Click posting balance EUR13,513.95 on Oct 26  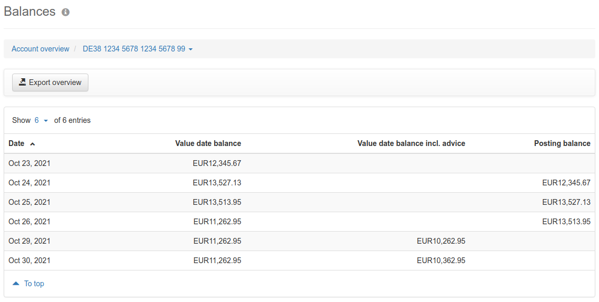click(x=566, y=222)
